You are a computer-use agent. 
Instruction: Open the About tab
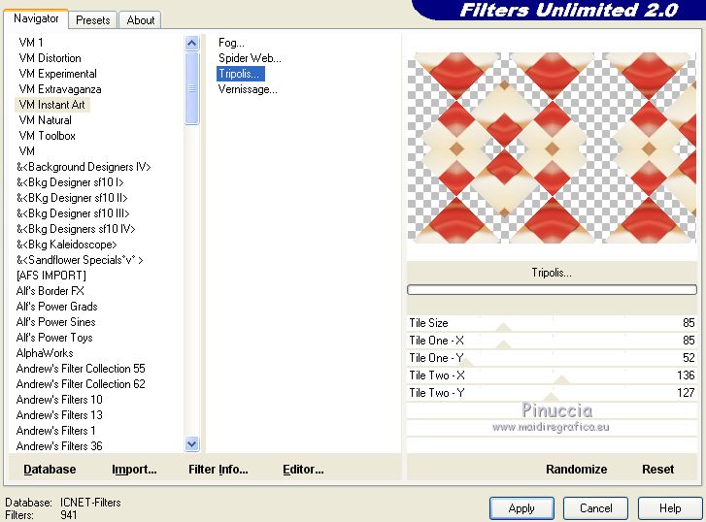coord(141,20)
